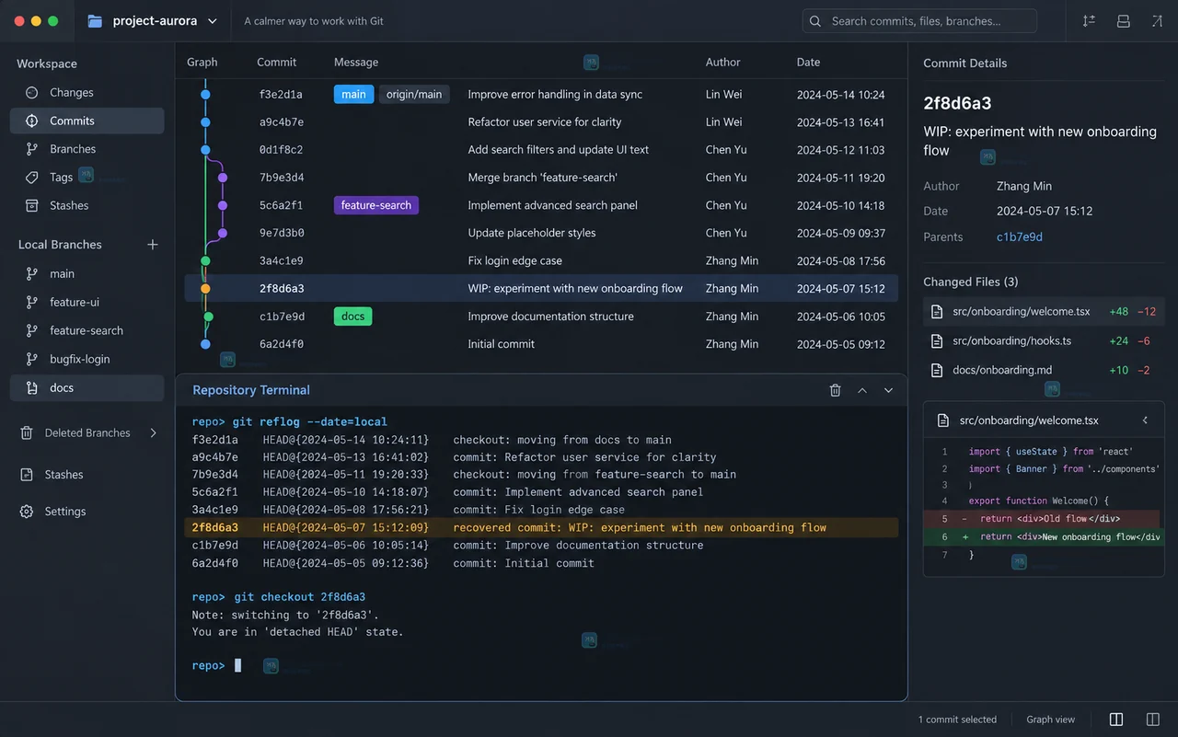Click the main branch label tag
The height and width of the screenshot is (737, 1178).
[x=353, y=94]
